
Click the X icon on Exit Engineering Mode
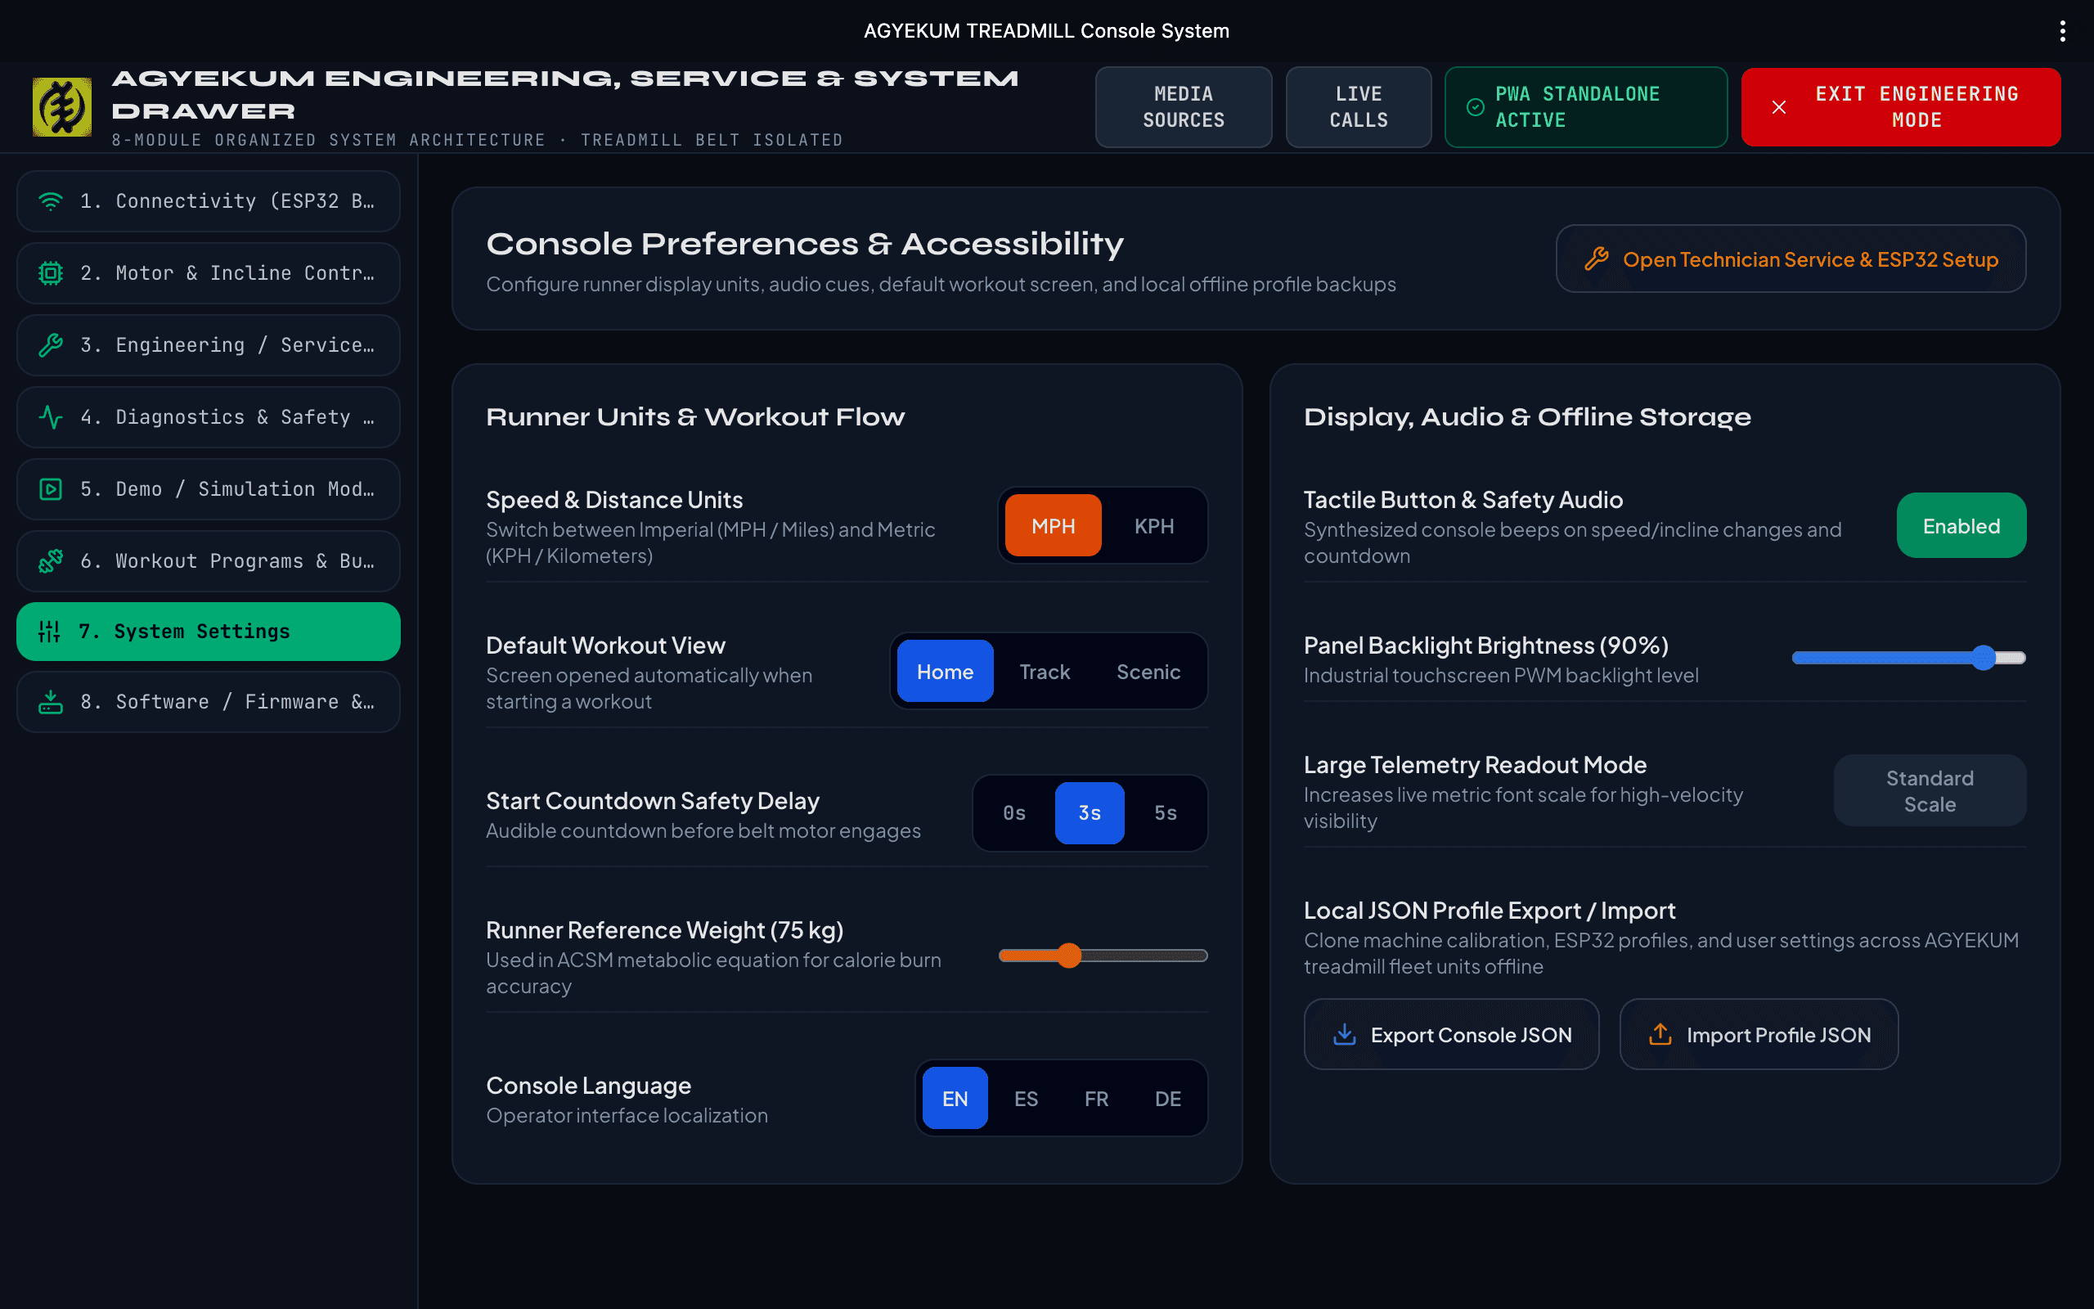coord(1779,106)
